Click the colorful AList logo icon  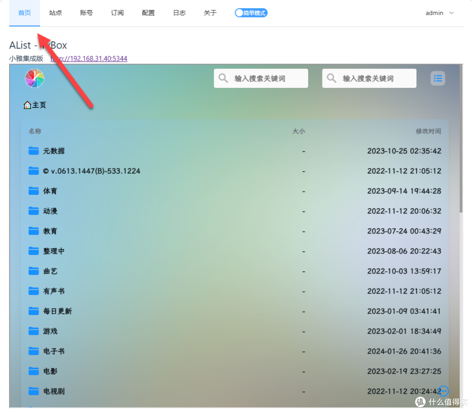click(x=35, y=77)
